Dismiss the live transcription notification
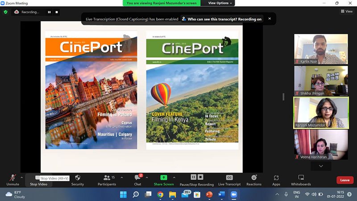This screenshot has height=201, width=357. 270,19
